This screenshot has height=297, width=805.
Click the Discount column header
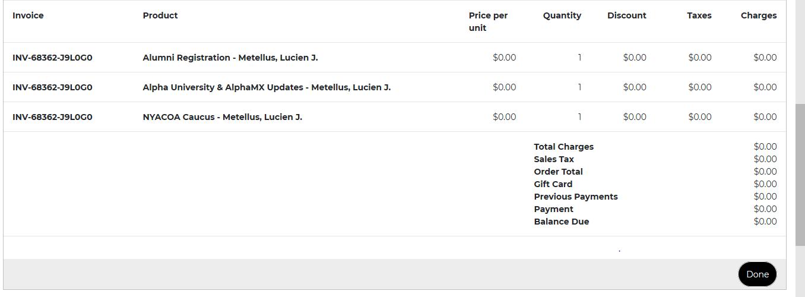coord(626,15)
